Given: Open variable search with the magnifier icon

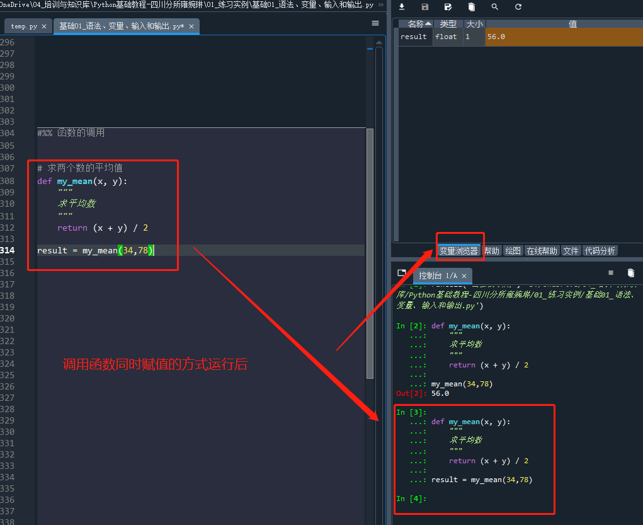Looking at the screenshot, I should coord(495,6).
